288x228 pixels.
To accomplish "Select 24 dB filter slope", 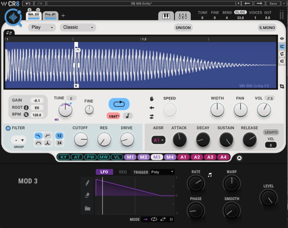I will (59, 143).
